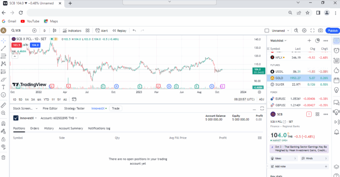The width and height of the screenshot is (340, 177).
Task: Show All available chart data
Action: [x=65, y=100]
